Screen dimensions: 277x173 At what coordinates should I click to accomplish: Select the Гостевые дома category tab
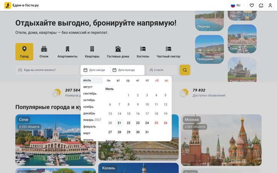point(118,52)
